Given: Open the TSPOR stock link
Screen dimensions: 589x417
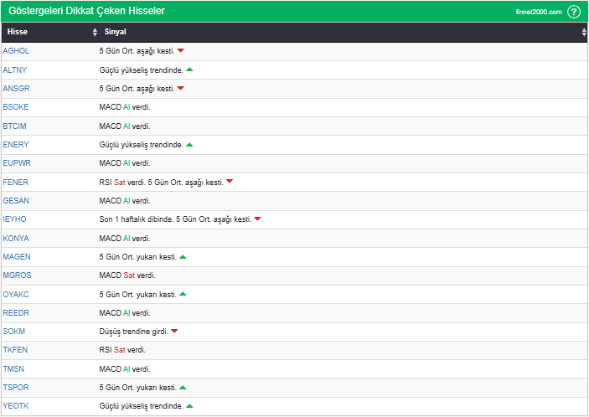Looking at the screenshot, I should click(16, 388).
